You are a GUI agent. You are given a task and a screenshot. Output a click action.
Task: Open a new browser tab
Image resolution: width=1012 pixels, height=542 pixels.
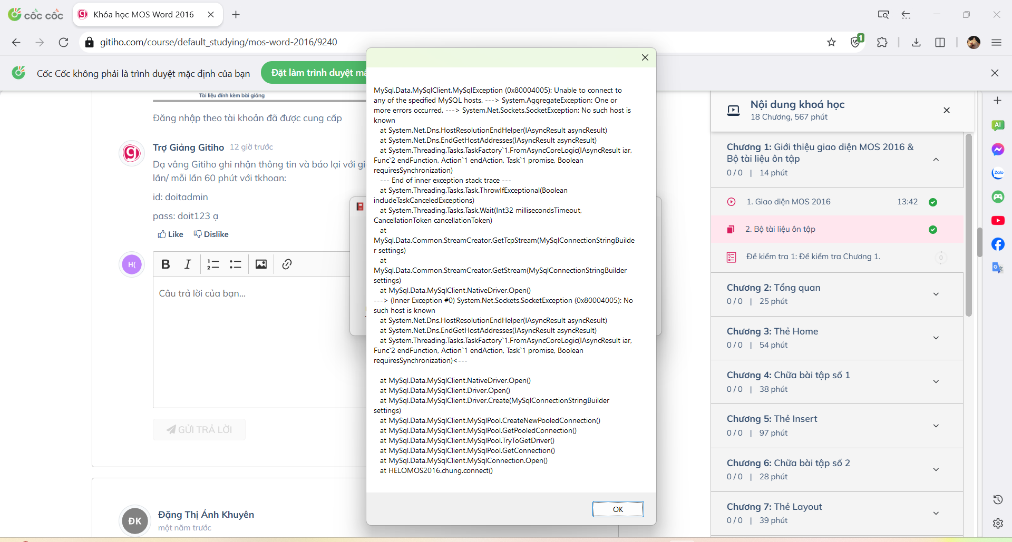tap(236, 15)
